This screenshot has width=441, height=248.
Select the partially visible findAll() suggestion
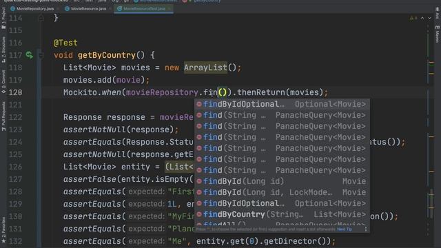pos(282,223)
